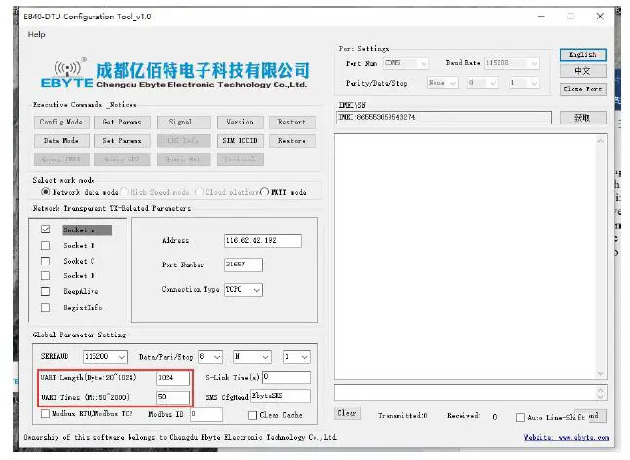This screenshot has height=460, width=630.
Task: Click the IMEI\SN text field
Action: pyautogui.click(x=444, y=118)
